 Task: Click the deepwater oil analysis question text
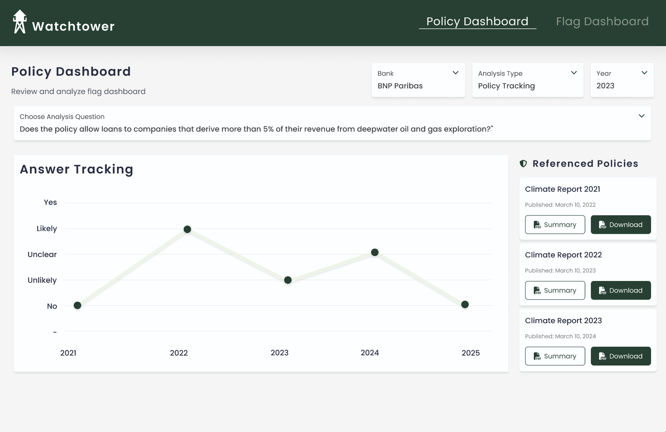coord(256,129)
